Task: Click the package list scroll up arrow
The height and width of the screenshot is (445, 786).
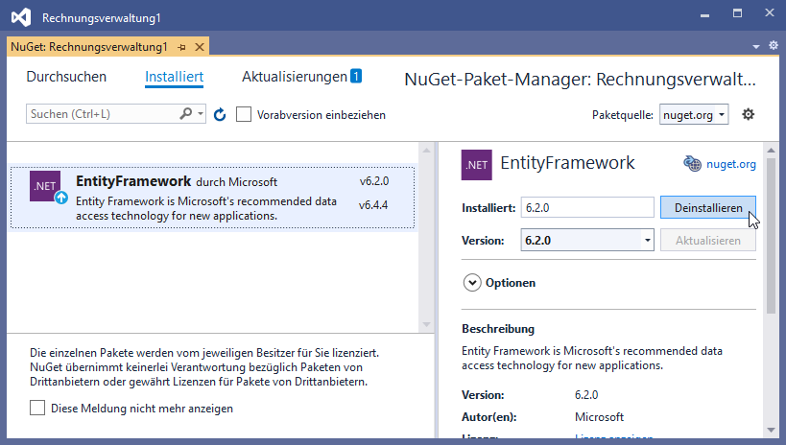Action: [x=426, y=150]
